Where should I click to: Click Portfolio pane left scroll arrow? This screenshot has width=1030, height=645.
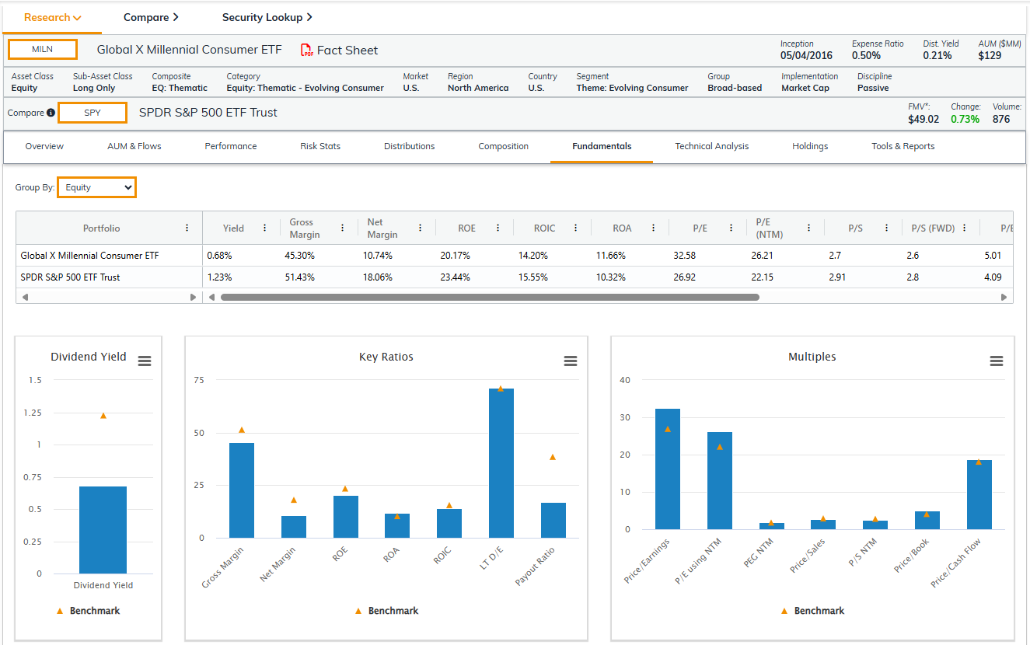25,297
